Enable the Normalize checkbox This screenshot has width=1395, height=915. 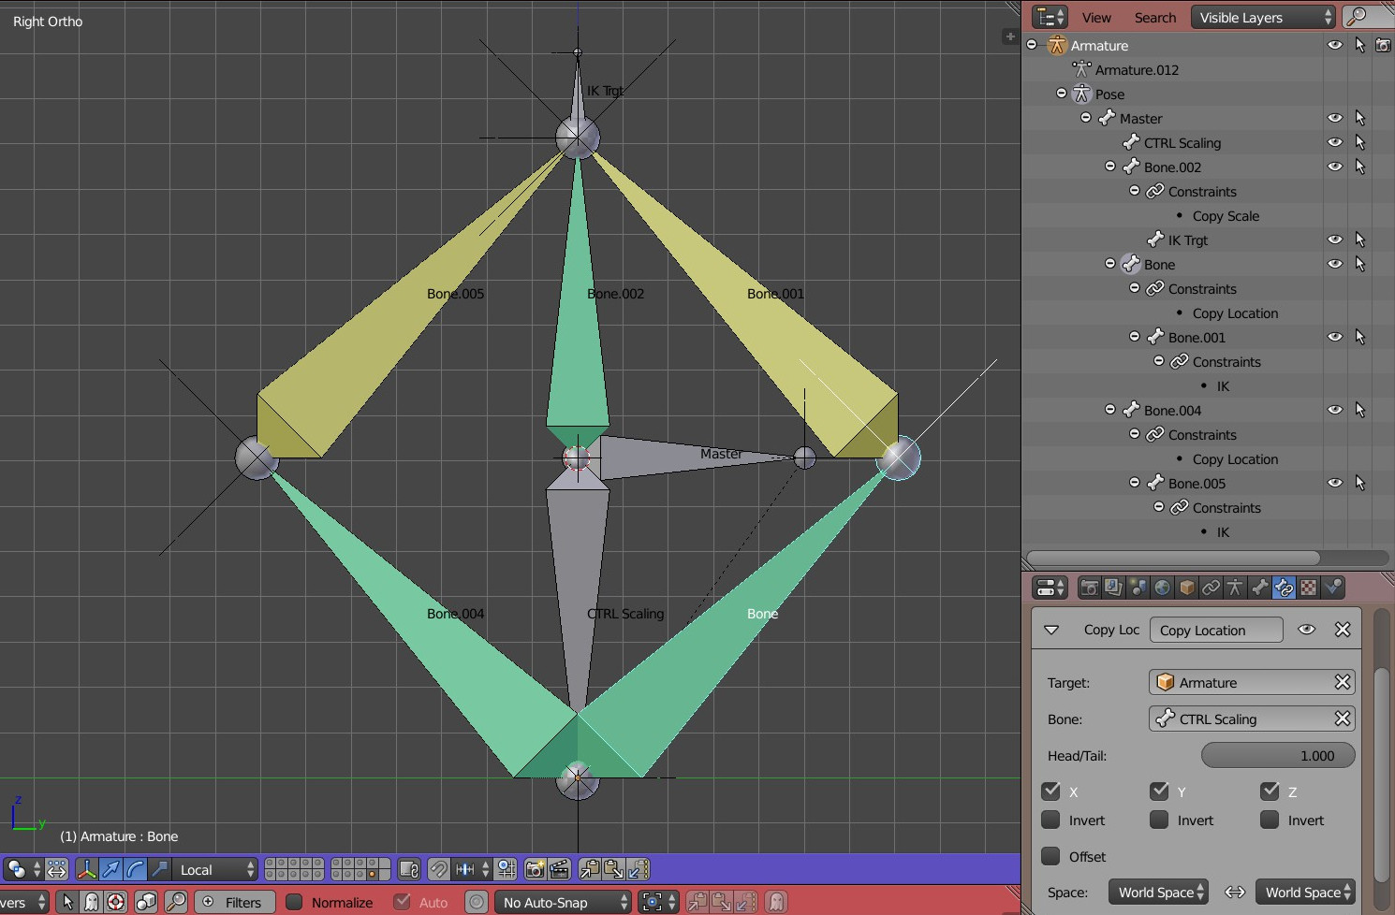pos(294,902)
